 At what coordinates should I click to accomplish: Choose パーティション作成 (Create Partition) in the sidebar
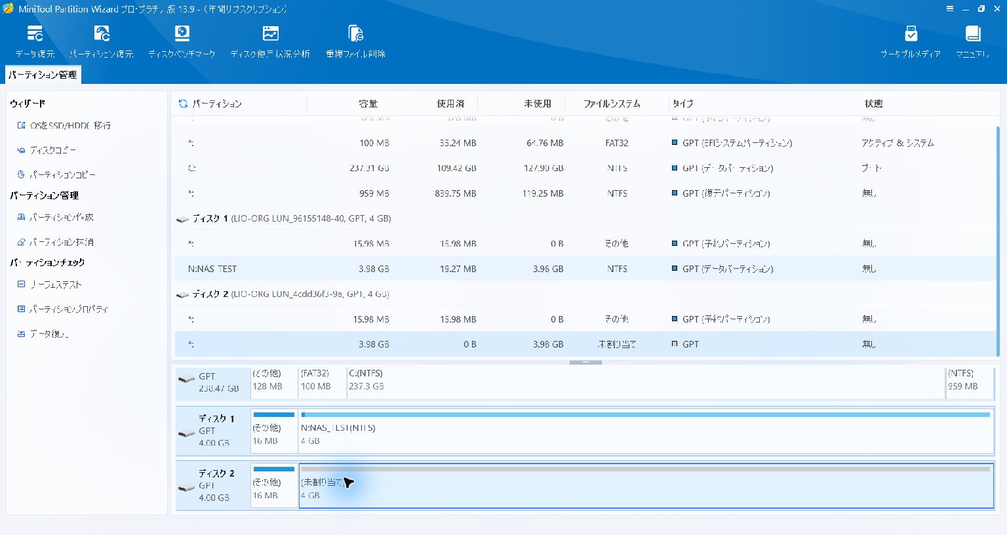(x=55, y=217)
